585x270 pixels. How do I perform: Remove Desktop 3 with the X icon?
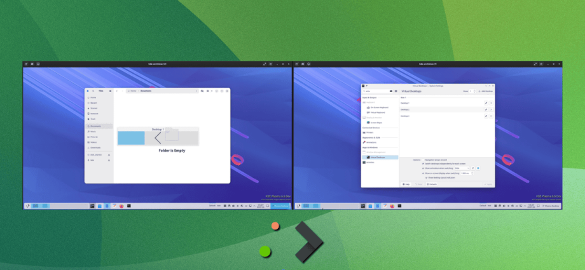(x=492, y=116)
